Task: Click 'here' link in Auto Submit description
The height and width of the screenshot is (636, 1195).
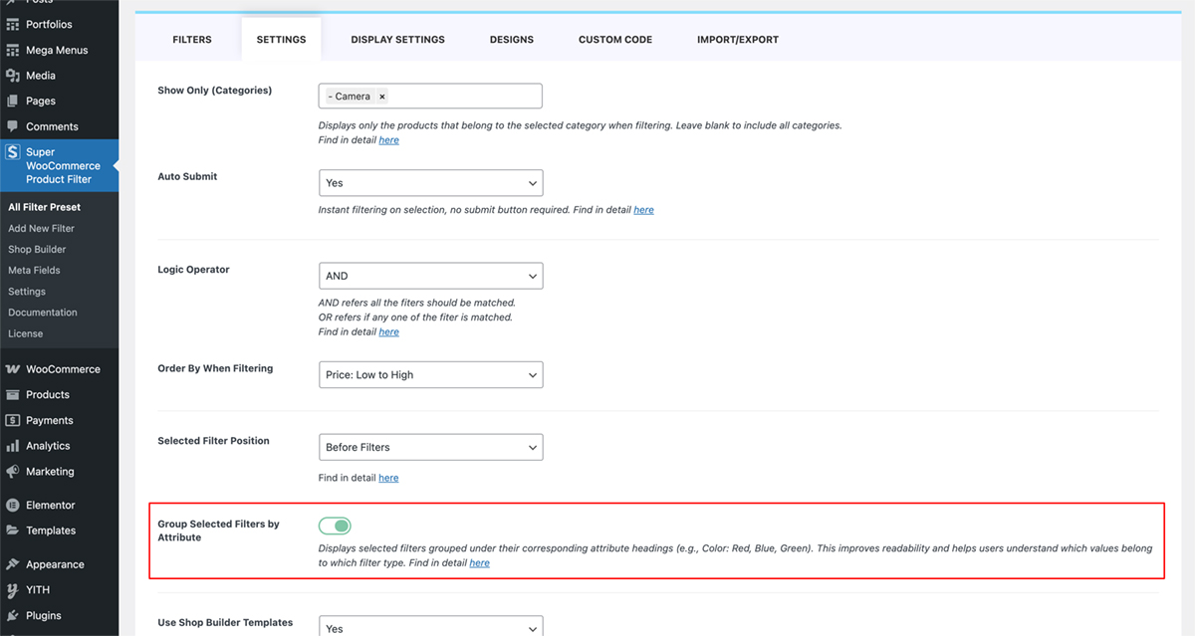Action: [644, 210]
